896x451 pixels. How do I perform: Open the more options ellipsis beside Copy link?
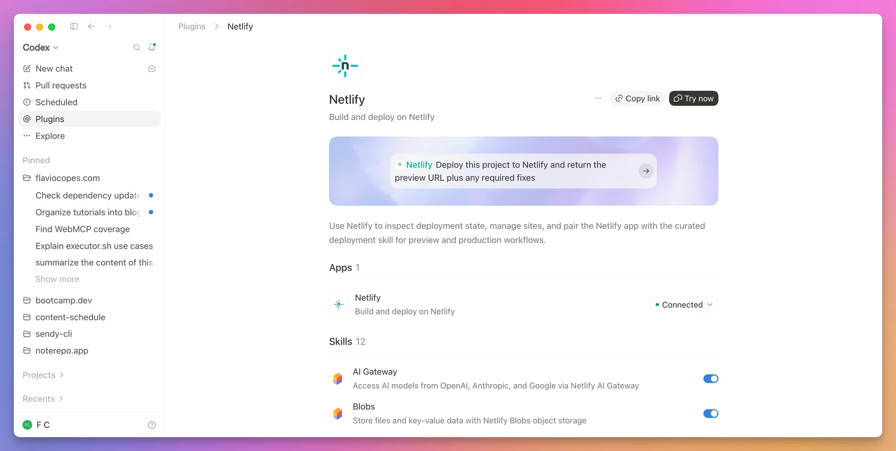click(x=598, y=98)
